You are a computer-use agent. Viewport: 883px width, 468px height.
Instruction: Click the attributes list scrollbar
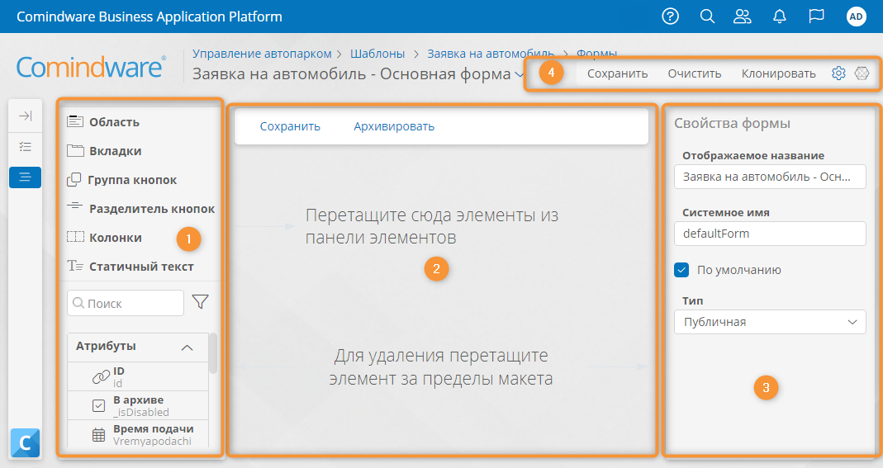pyautogui.click(x=212, y=354)
